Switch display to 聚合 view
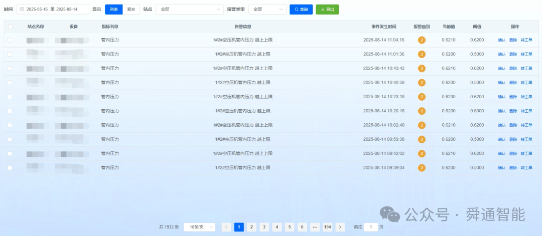Viewport: 542px width, 236px height. pyautogui.click(x=131, y=10)
